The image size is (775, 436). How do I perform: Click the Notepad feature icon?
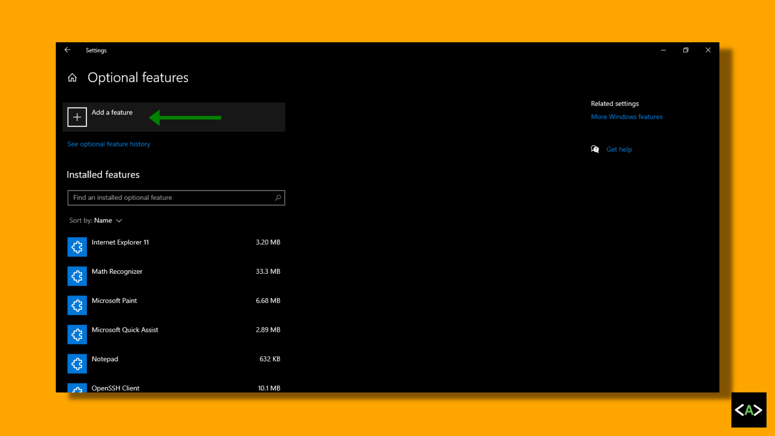[x=77, y=364]
